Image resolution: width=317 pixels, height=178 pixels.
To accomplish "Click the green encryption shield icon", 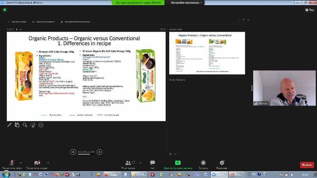I will point(5,9).
